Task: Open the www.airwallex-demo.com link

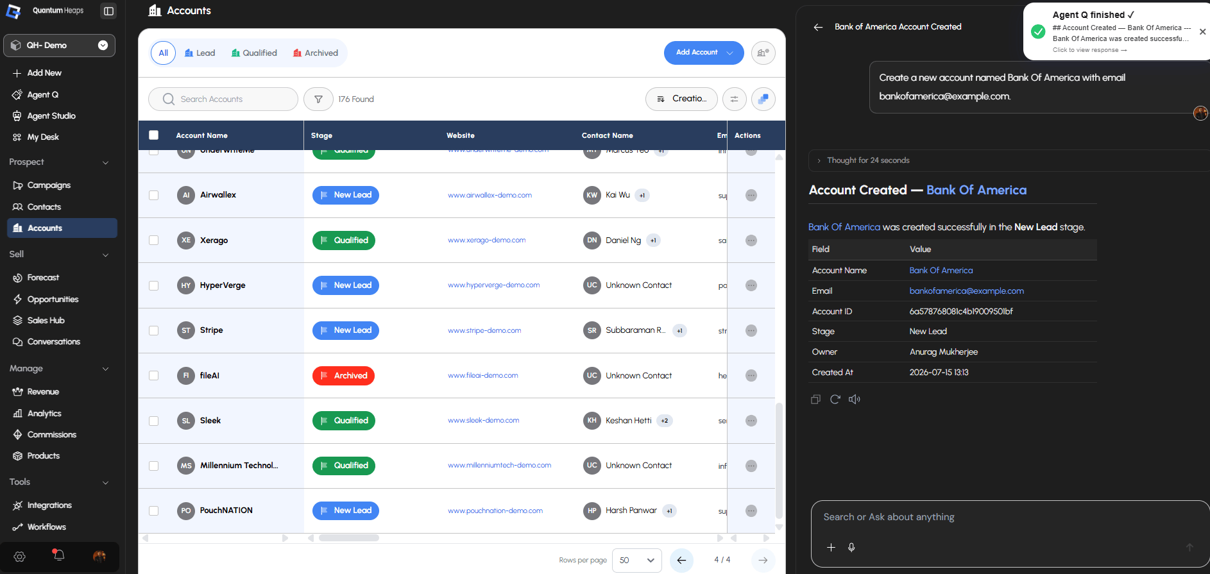Action: 490,195
